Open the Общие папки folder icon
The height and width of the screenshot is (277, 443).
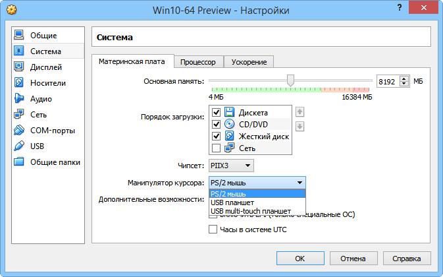(19, 162)
